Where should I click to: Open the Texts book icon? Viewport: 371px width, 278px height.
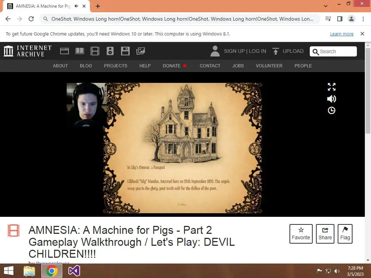pyautogui.click(x=79, y=51)
